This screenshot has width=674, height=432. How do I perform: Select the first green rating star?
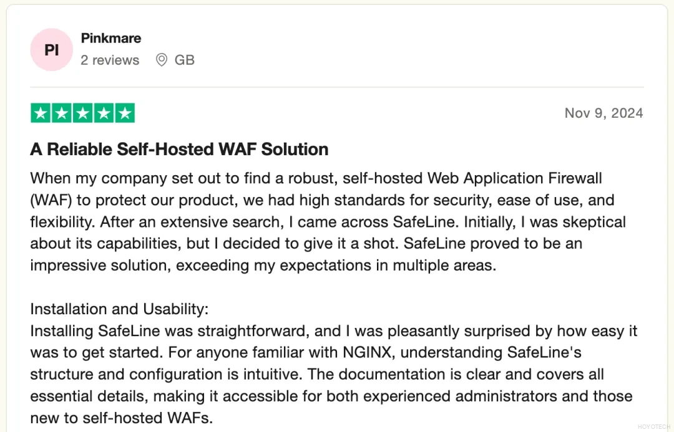pos(41,113)
